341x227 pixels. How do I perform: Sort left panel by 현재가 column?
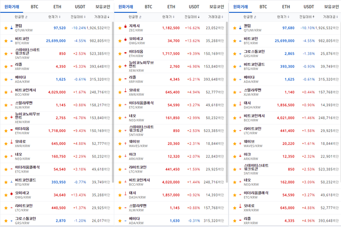[x=54, y=17]
